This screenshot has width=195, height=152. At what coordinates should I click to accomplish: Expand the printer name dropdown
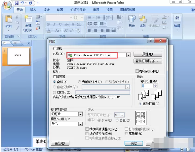click(128, 55)
